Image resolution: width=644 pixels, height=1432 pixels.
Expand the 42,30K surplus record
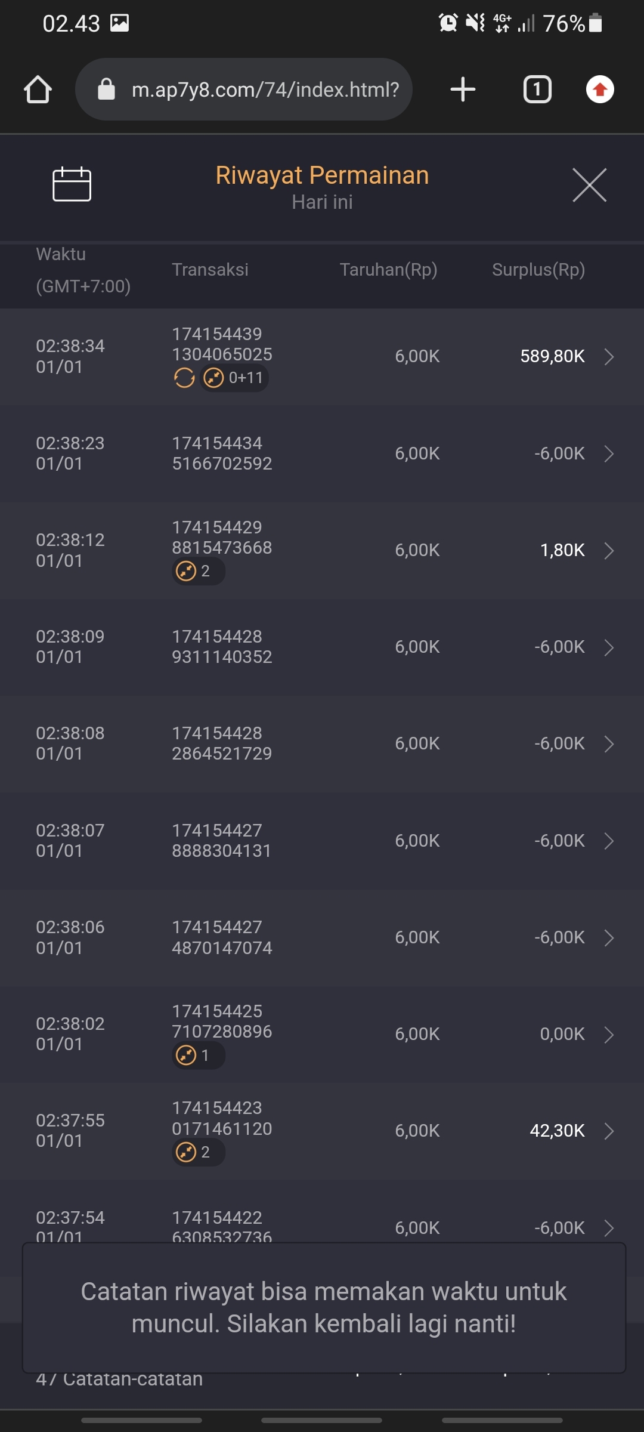click(608, 1131)
